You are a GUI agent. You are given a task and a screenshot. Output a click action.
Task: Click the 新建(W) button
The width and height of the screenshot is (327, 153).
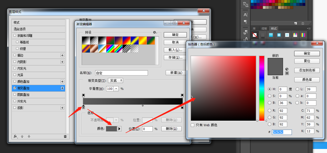[176, 72]
